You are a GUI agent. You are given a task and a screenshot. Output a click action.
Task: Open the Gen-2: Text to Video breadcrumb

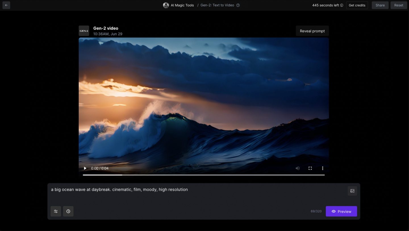[217, 5]
